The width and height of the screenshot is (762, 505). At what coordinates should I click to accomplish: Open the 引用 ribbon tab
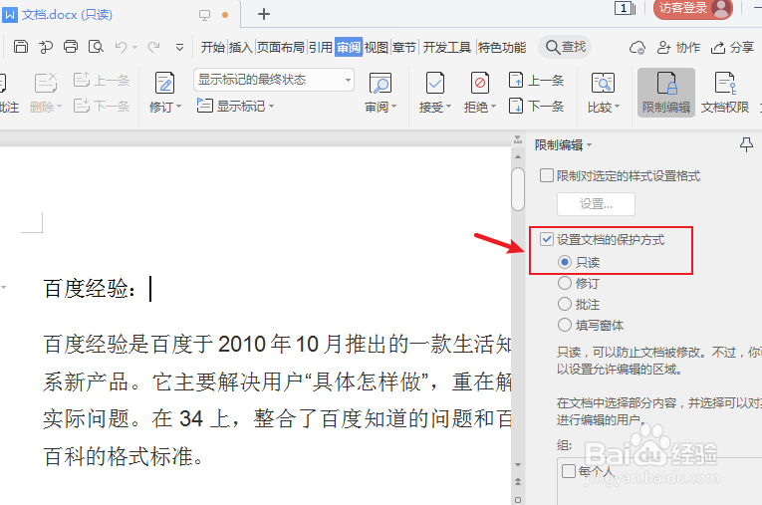(x=321, y=47)
